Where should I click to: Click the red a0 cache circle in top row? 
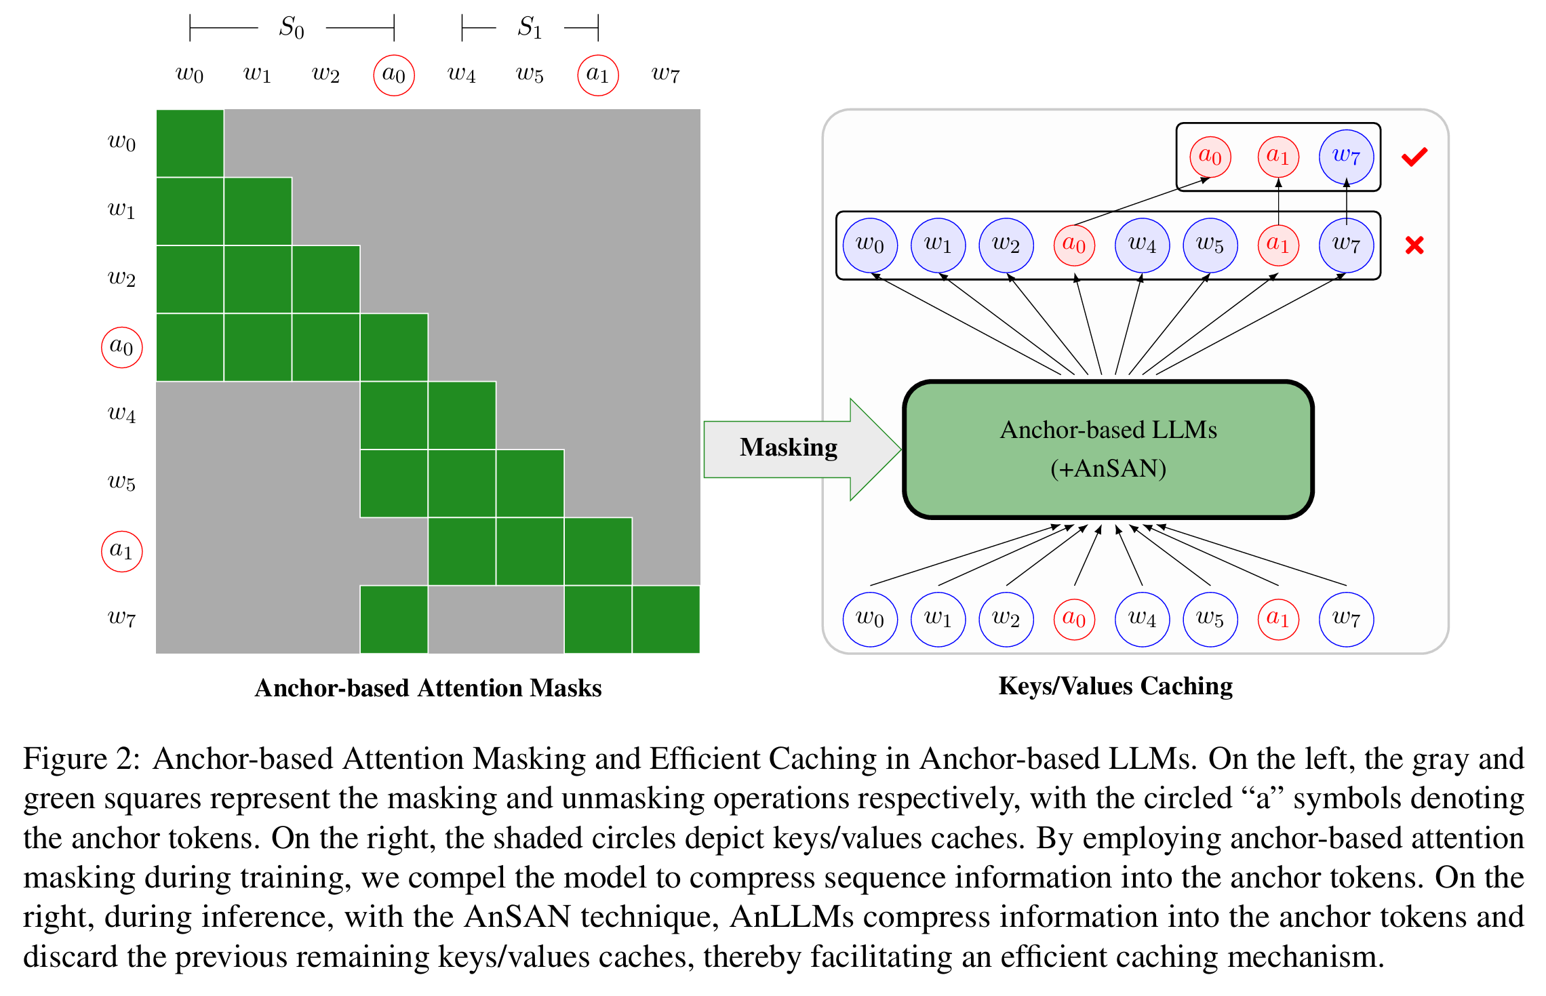click(x=1208, y=155)
